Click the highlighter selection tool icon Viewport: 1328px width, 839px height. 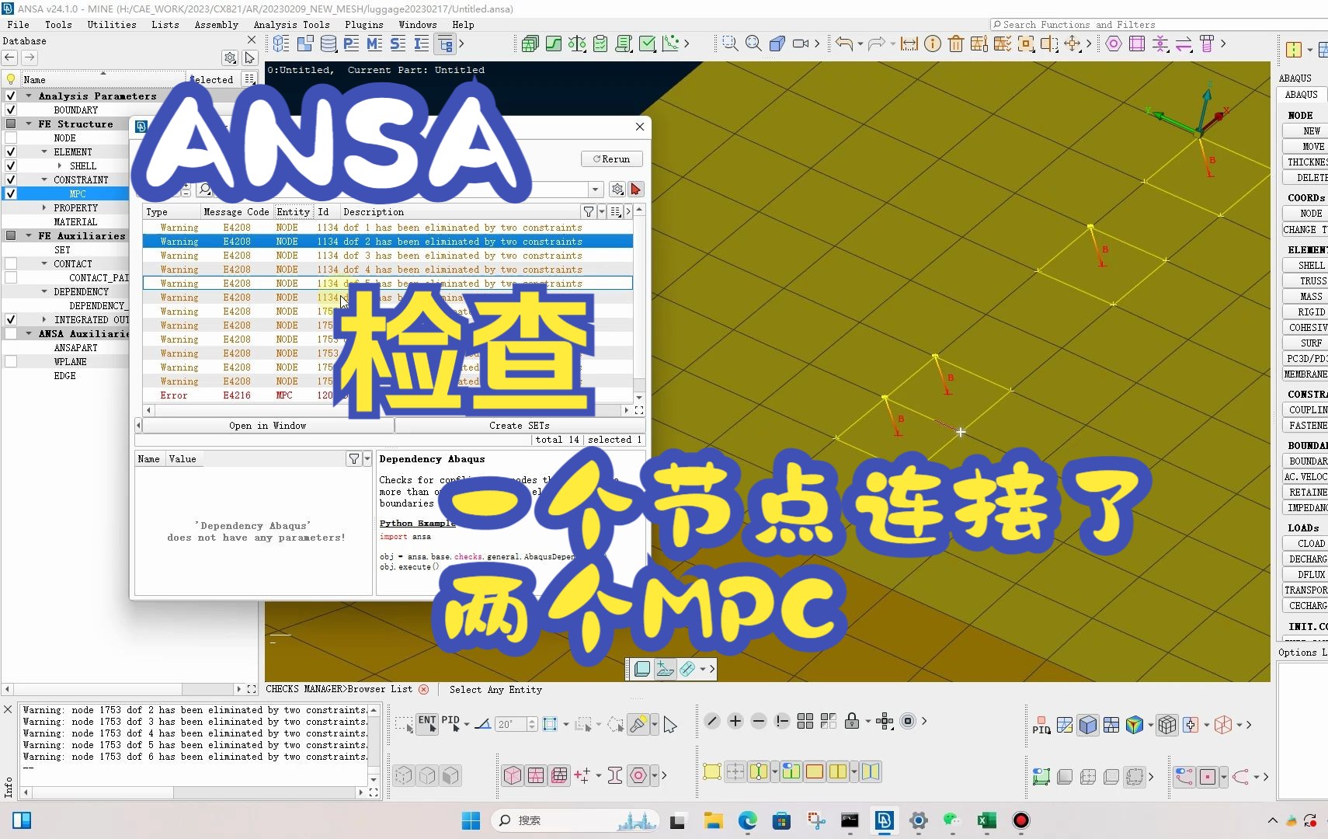click(638, 725)
